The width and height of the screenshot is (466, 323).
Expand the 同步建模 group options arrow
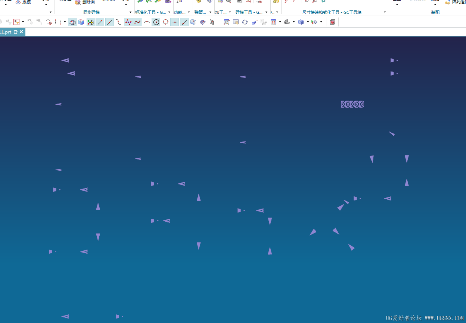coord(130,12)
